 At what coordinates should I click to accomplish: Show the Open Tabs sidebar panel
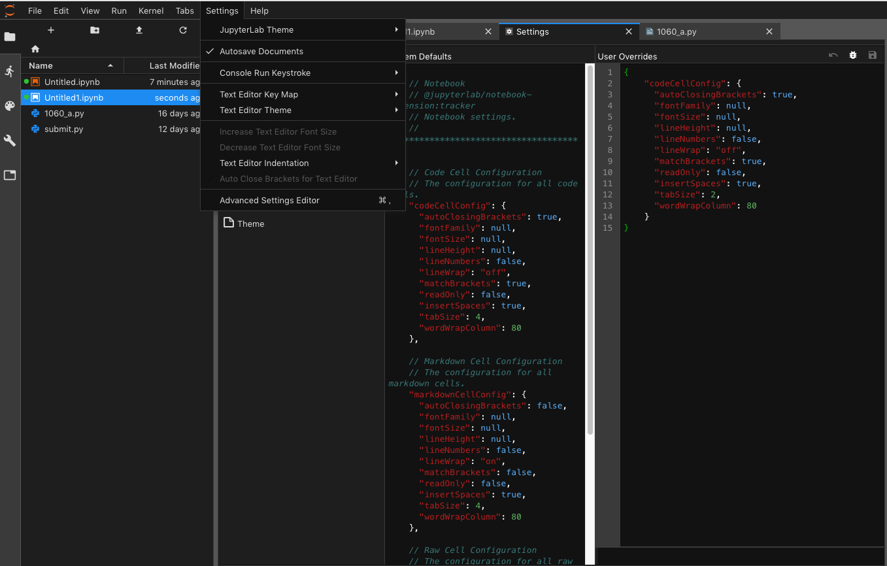pos(10,175)
